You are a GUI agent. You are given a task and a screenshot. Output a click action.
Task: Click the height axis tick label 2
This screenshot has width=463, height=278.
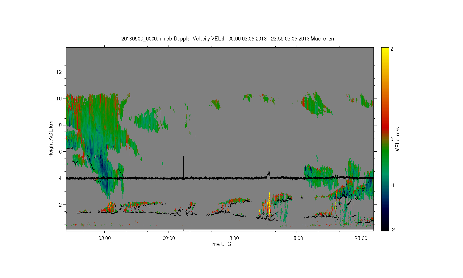tap(61, 205)
